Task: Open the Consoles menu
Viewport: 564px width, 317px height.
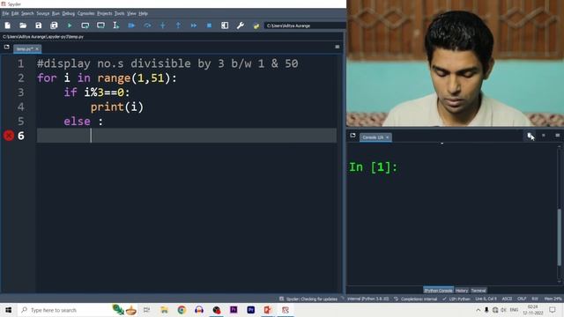Action: pos(86,13)
